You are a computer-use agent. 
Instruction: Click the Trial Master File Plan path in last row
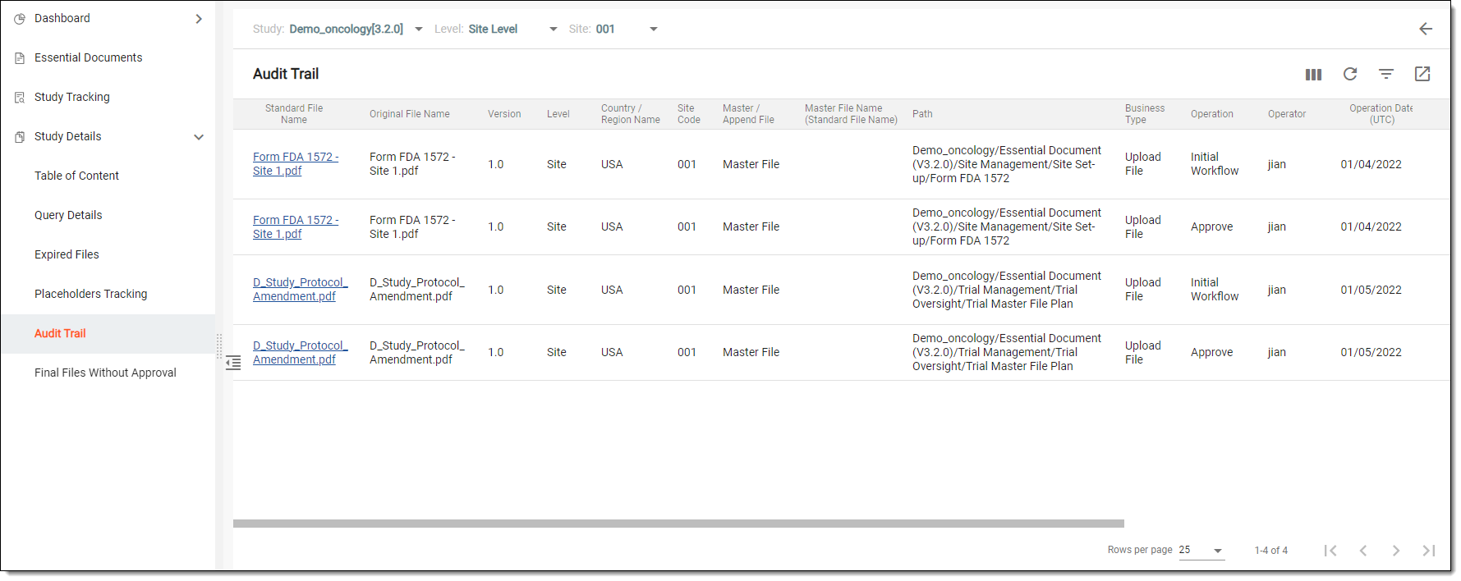click(1007, 353)
